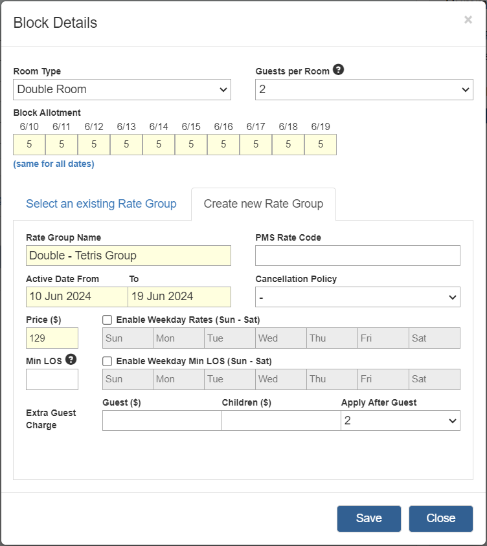
Task: Select the Create new Rate Group tab
Action: tap(264, 204)
